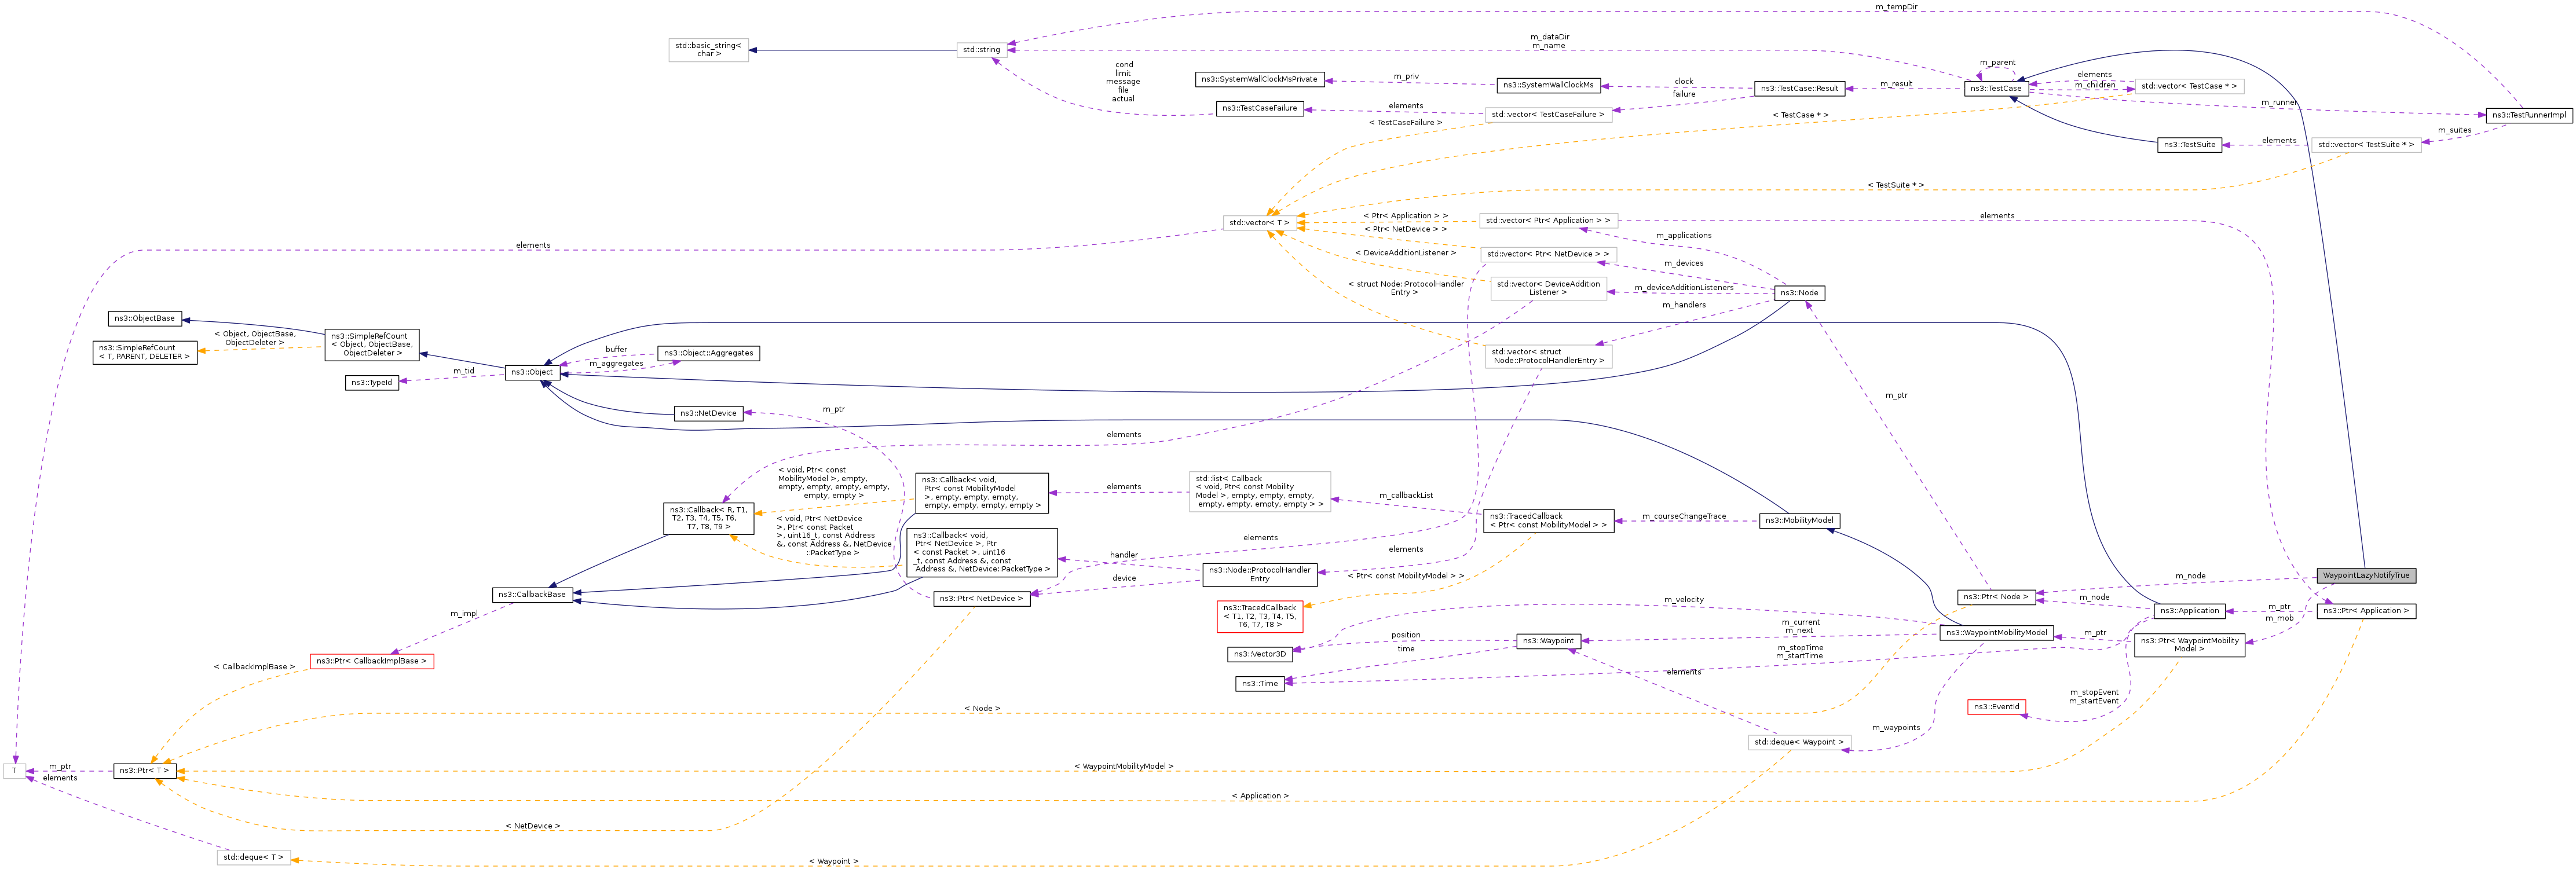Select the ns3::Time class node

pyautogui.click(x=1259, y=684)
